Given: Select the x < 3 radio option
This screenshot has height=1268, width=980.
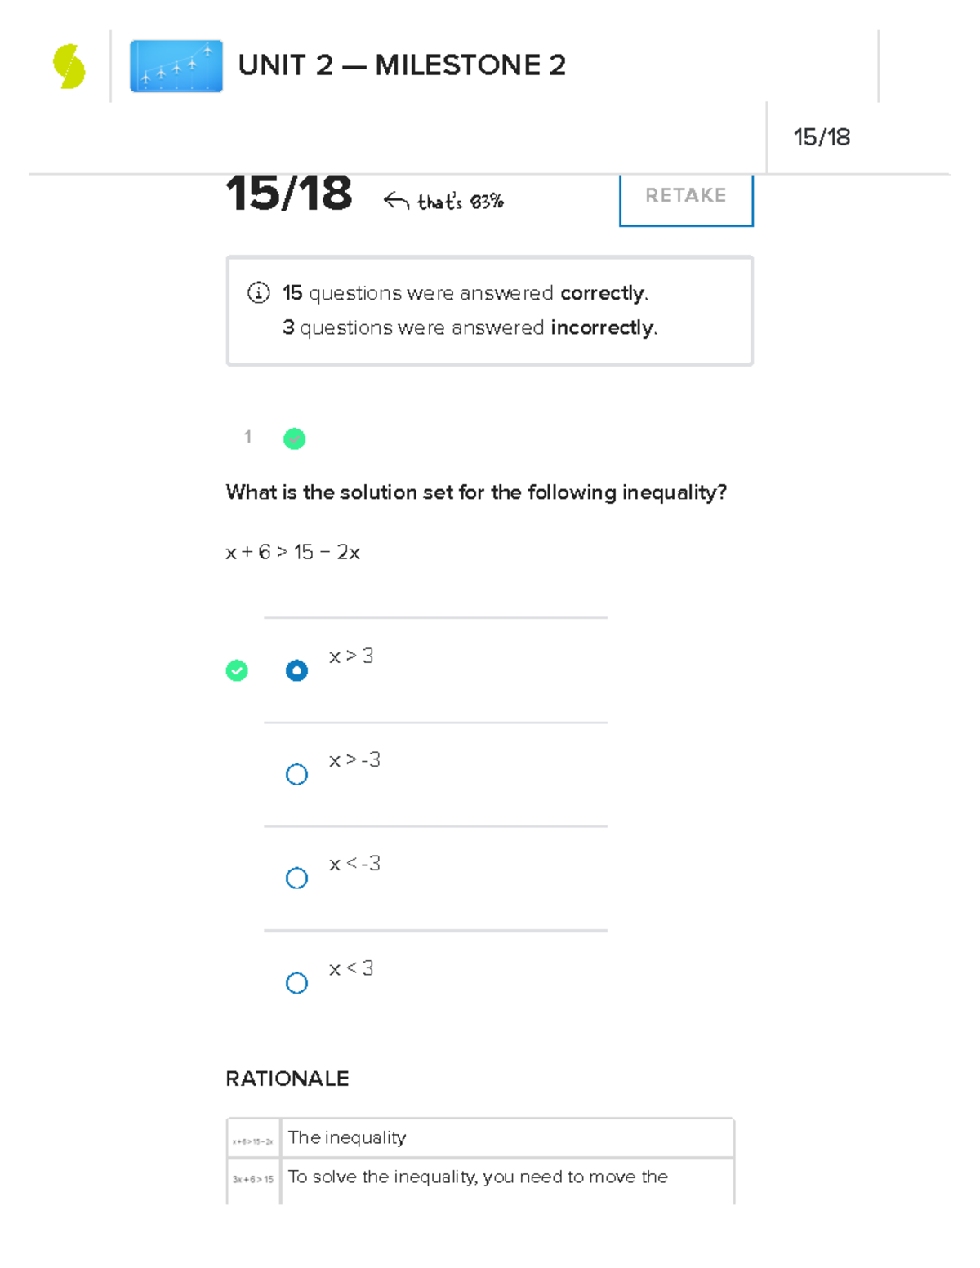Looking at the screenshot, I should point(296,982).
